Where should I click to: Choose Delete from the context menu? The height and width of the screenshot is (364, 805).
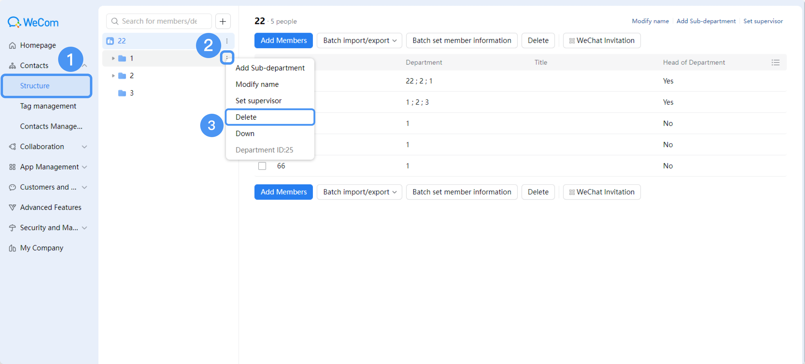point(270,117)
